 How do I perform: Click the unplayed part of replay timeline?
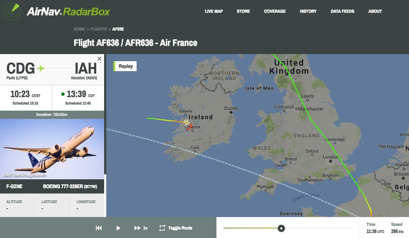pyautogui.click(x=318, y=228)
